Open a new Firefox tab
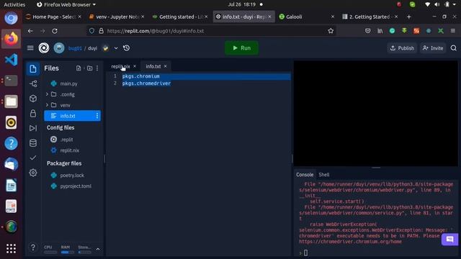The image size is (461, 259). pyautogui.click(x=408, y=17)
